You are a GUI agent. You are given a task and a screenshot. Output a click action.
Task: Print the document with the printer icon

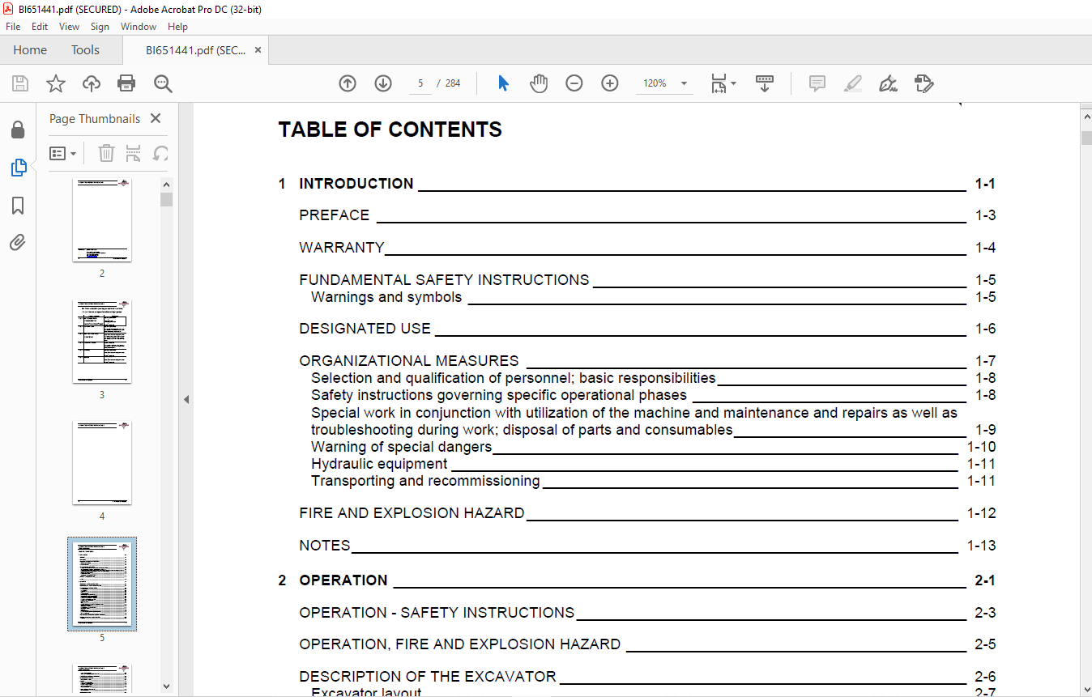pyautogui.click(x=126, y=83)
